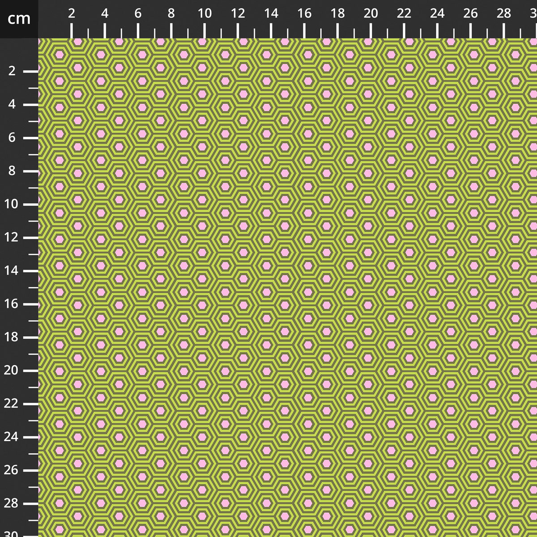Click the 10 label on the horizontal ruler

click(x=205, y=14)
